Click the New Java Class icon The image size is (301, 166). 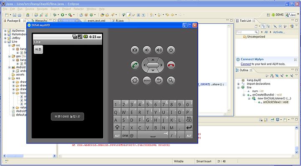tap(92, 15)
